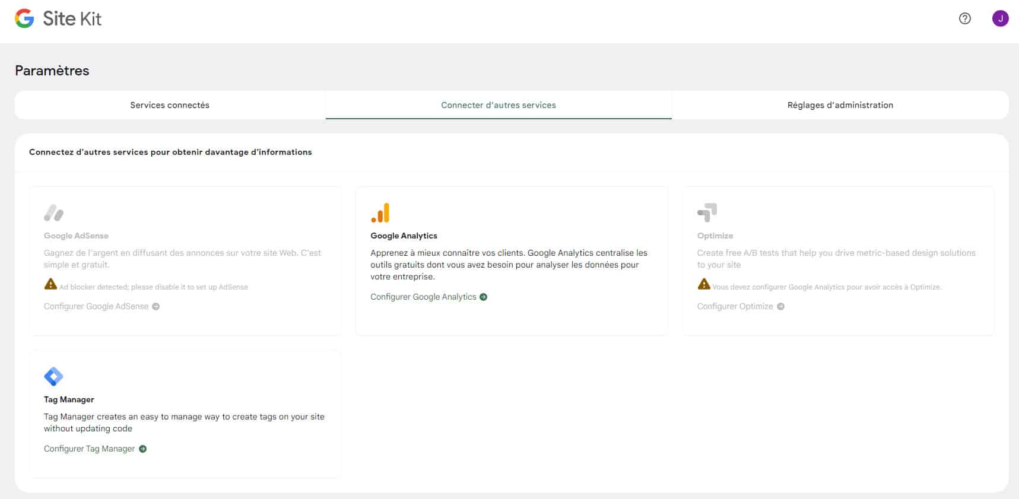Viewport: 1019px width, 499px height.
Task: Click the greyed Google AdSense icon
Action: (53, 213)
